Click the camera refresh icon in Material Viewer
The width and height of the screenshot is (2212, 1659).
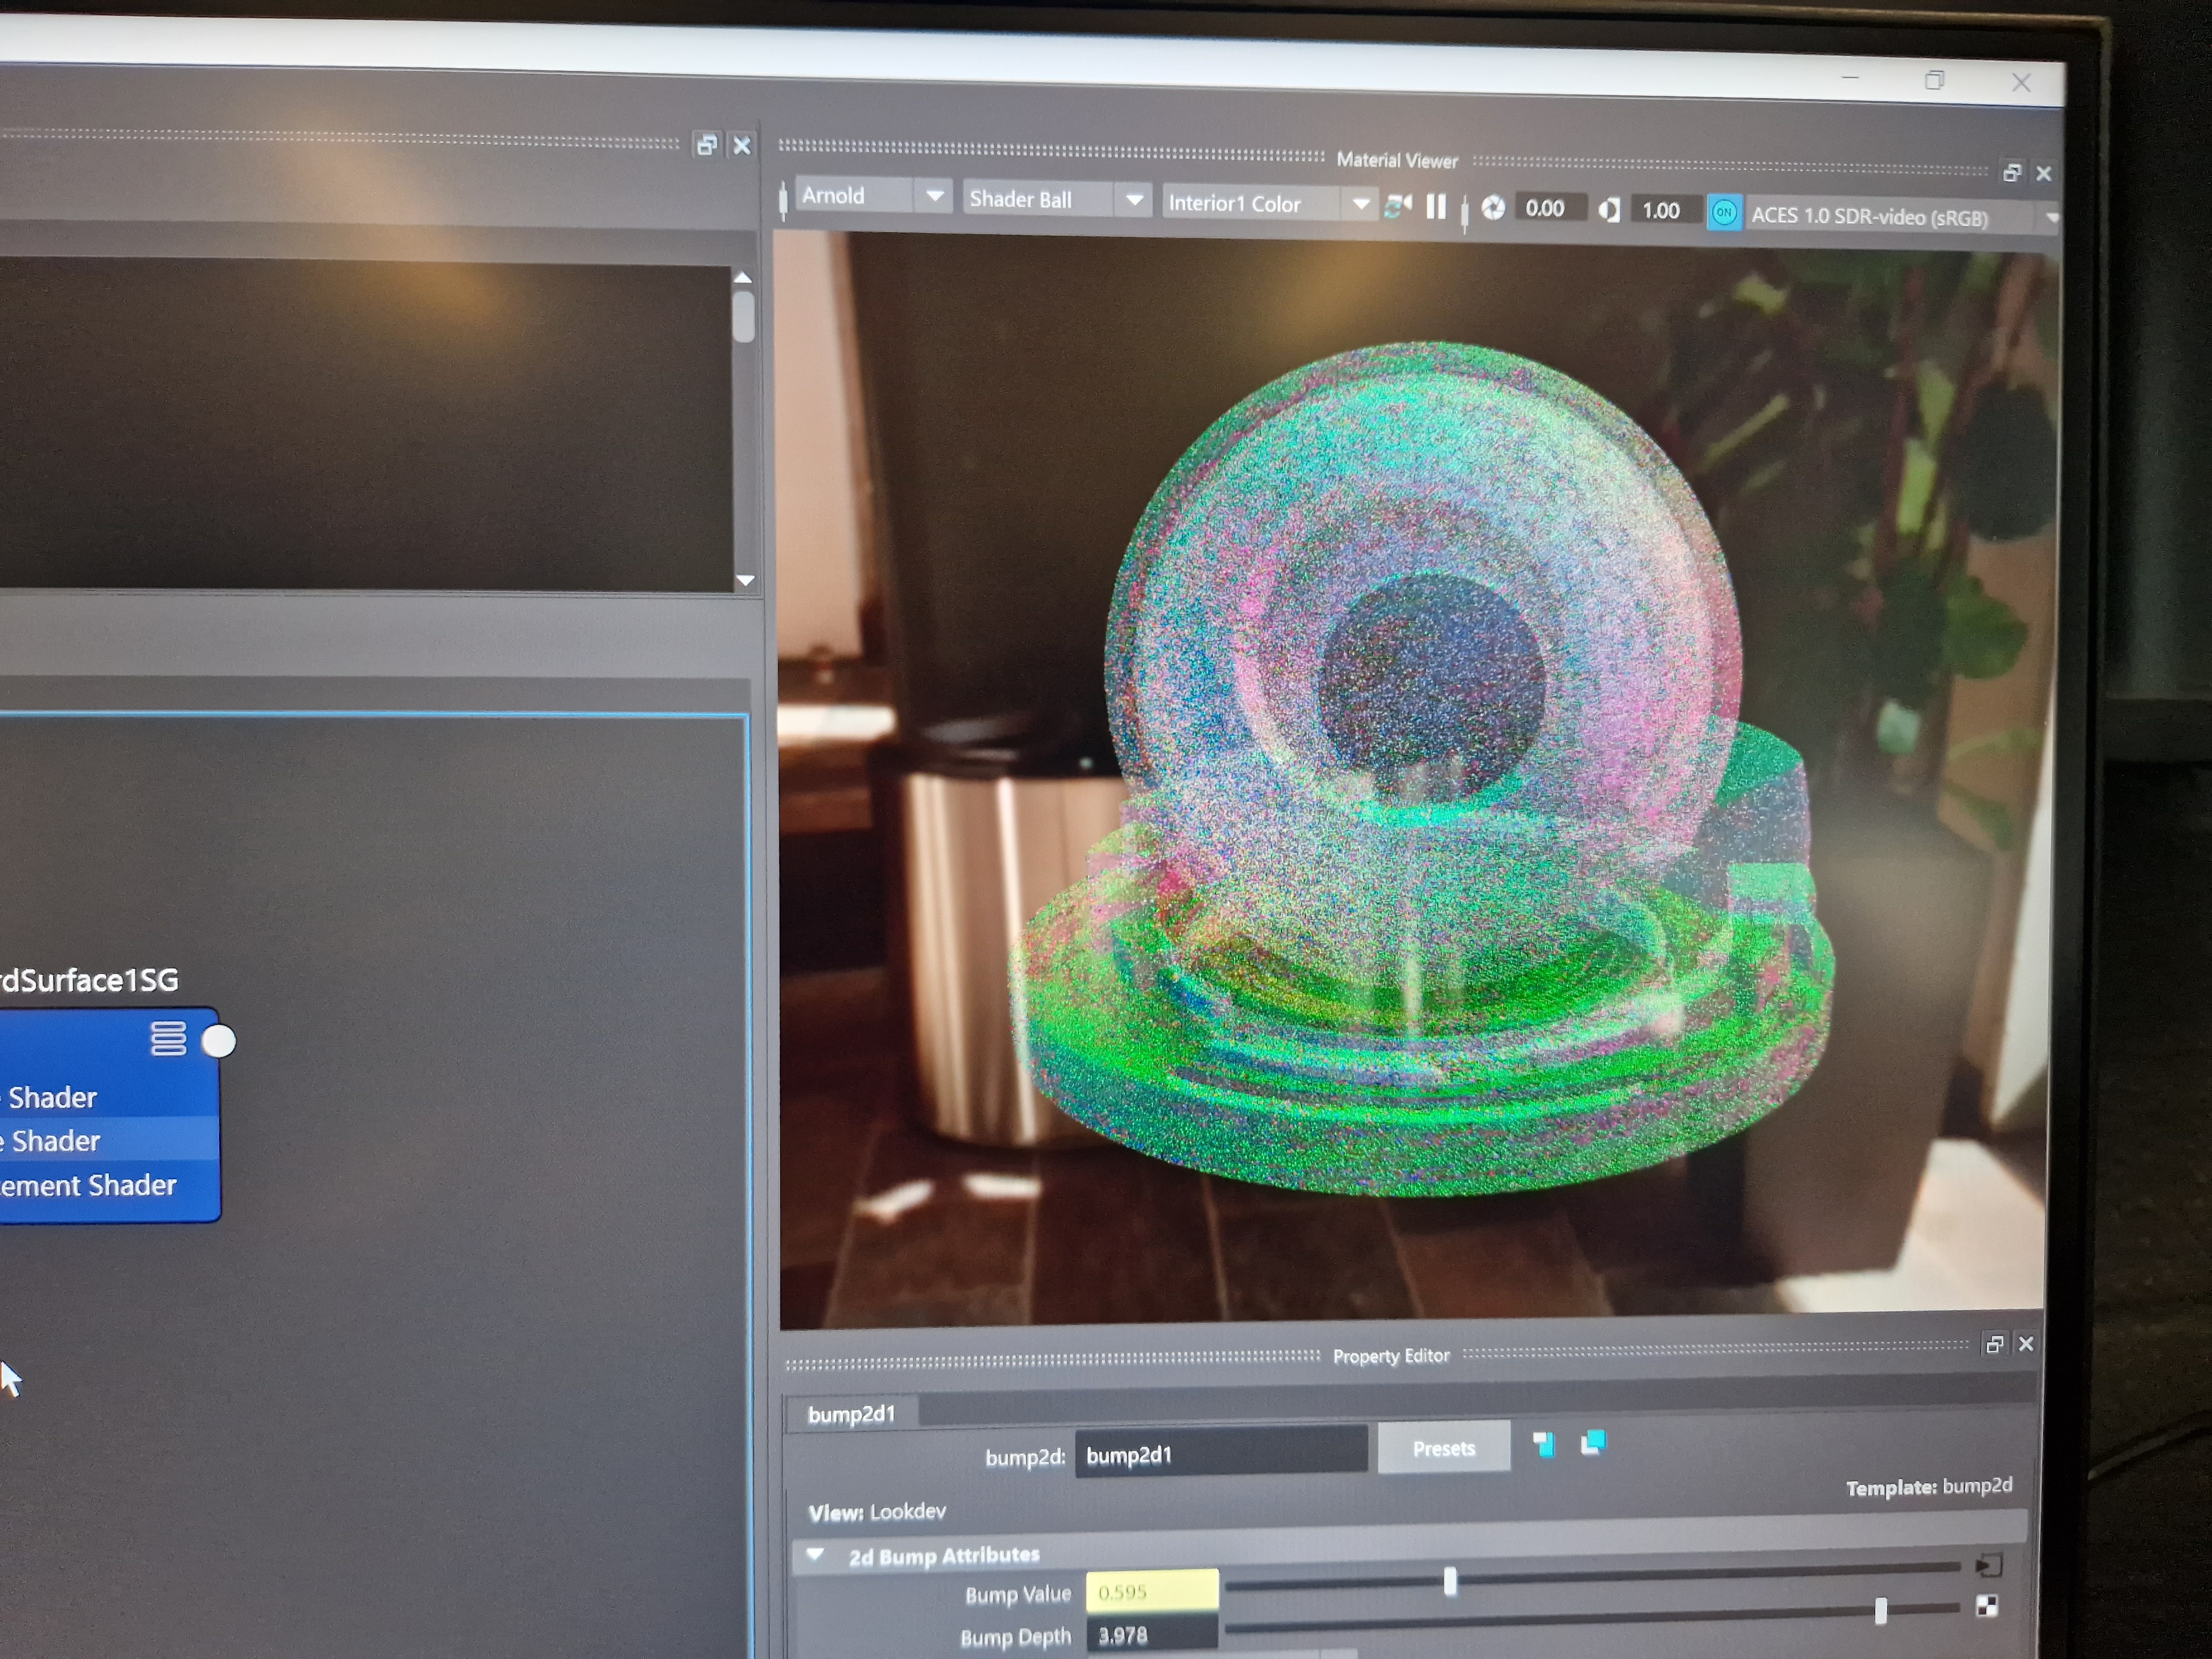click(1397, 206)
